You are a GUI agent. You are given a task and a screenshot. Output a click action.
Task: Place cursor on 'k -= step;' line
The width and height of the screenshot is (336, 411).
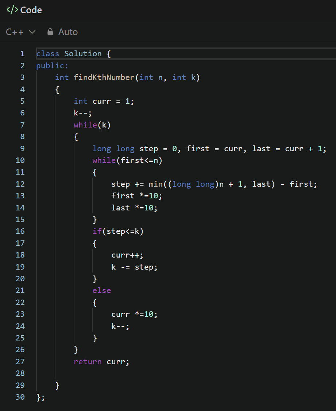point(134,267)
